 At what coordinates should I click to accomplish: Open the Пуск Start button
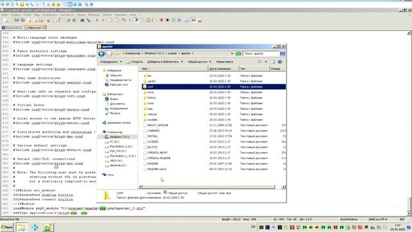point(7,227)
